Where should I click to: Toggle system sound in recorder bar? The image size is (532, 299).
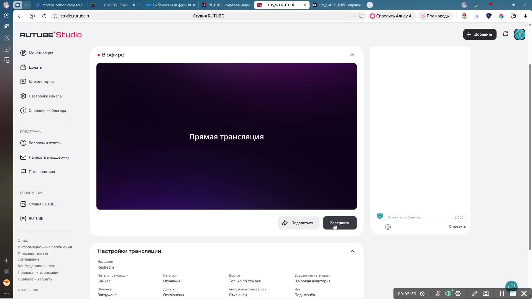[x=448, y=293]
